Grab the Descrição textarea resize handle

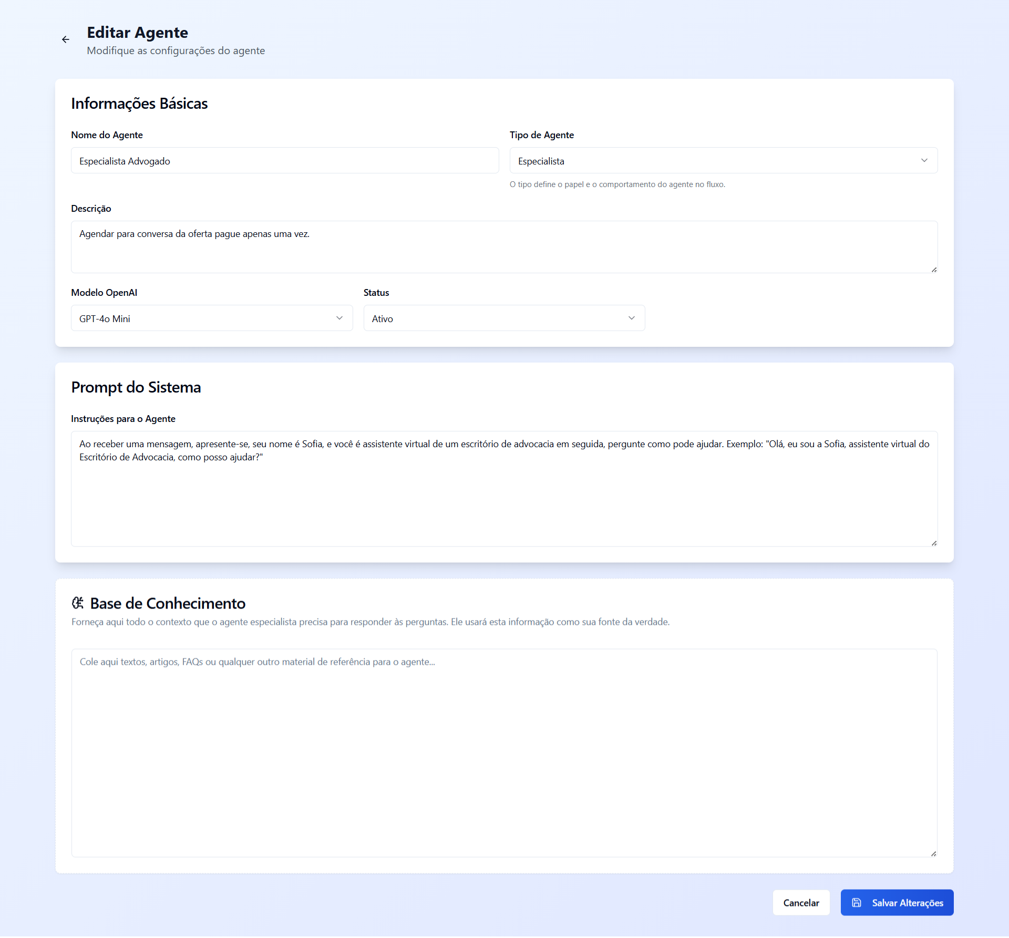pos(934,270)
